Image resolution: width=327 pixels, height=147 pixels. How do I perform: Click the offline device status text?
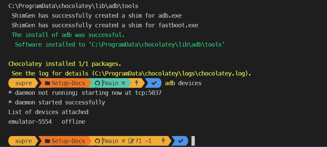pos(73,122)
